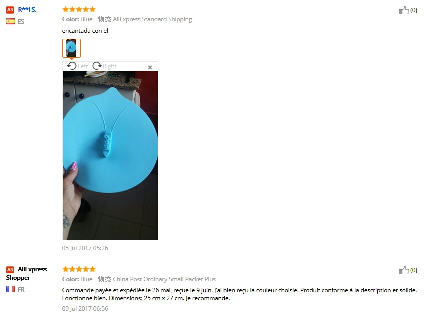Click the "encantada con el" review text

85,31
